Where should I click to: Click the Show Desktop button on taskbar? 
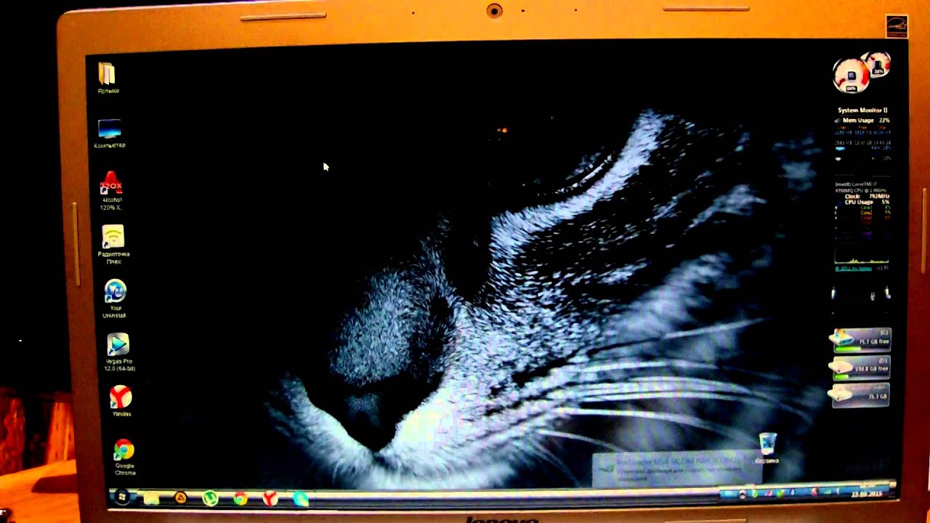point(893,485)
